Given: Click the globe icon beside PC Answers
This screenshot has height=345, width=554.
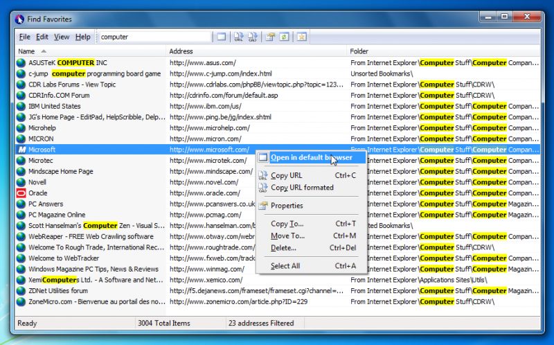Looking at the screenshot, I should 21,204.
